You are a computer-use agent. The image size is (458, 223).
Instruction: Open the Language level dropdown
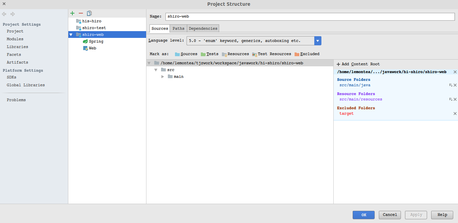318,41
